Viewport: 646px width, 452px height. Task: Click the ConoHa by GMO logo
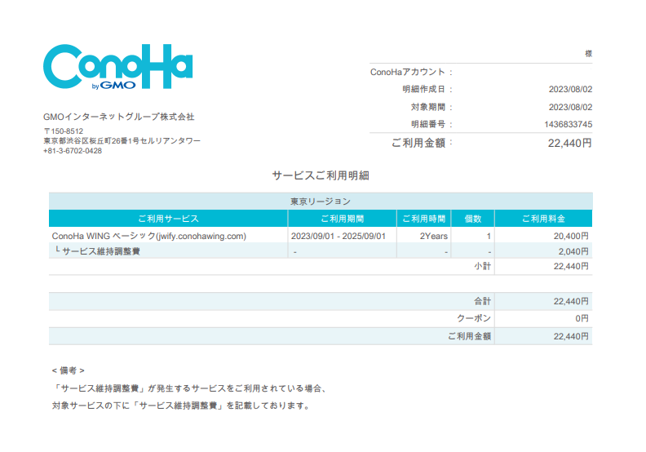pyautogui.click(x=117, y=66)
